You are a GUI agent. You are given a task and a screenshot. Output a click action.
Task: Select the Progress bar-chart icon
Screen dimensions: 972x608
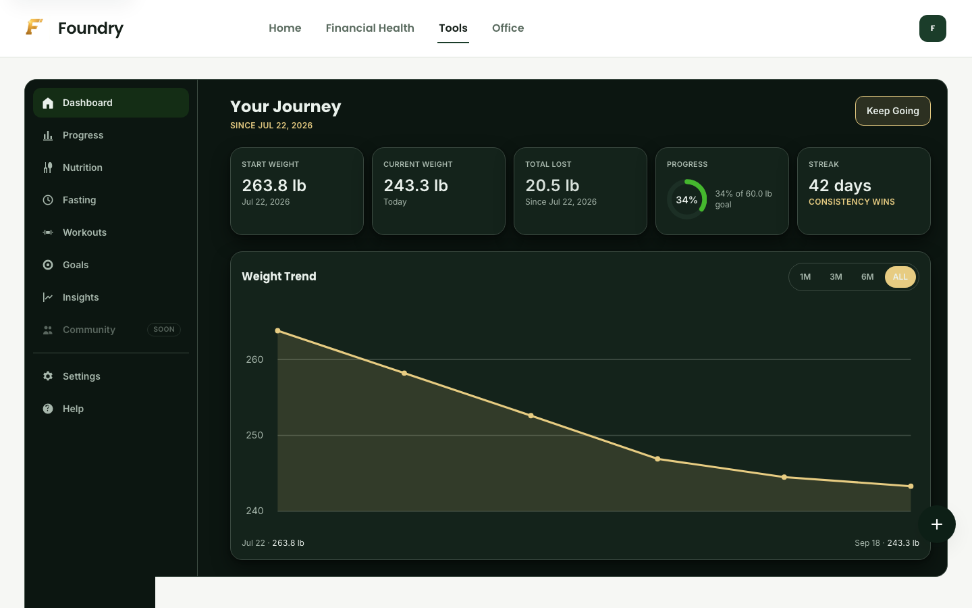pyautogui.click(x=48, y=135)
